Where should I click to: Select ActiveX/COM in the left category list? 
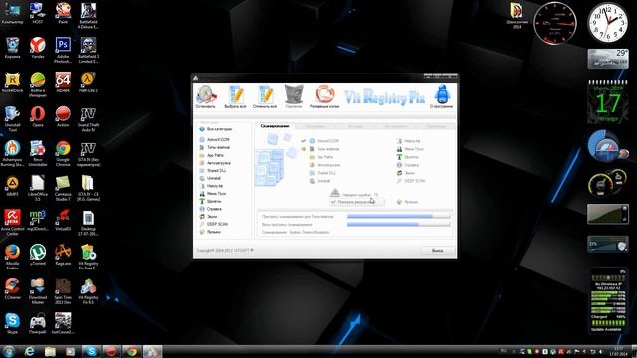pyautogui.click(x=215, y=139)
